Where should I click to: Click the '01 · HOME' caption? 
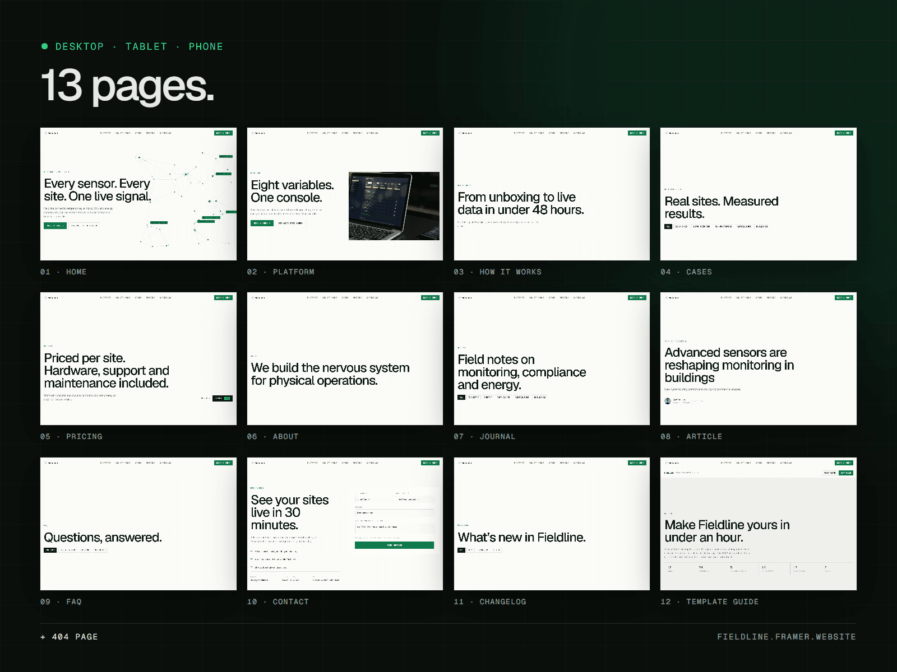tap(63, 272)
